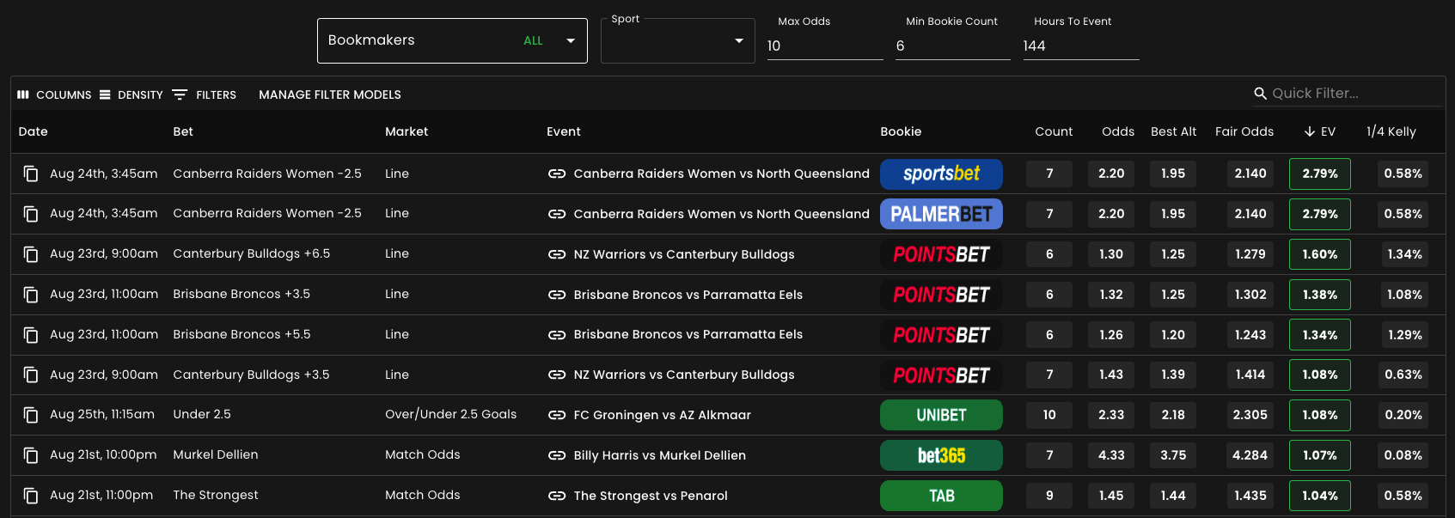
Task: Open event link for FC Groningen vs AZ Alkmaar
Action: coord(556,415)
